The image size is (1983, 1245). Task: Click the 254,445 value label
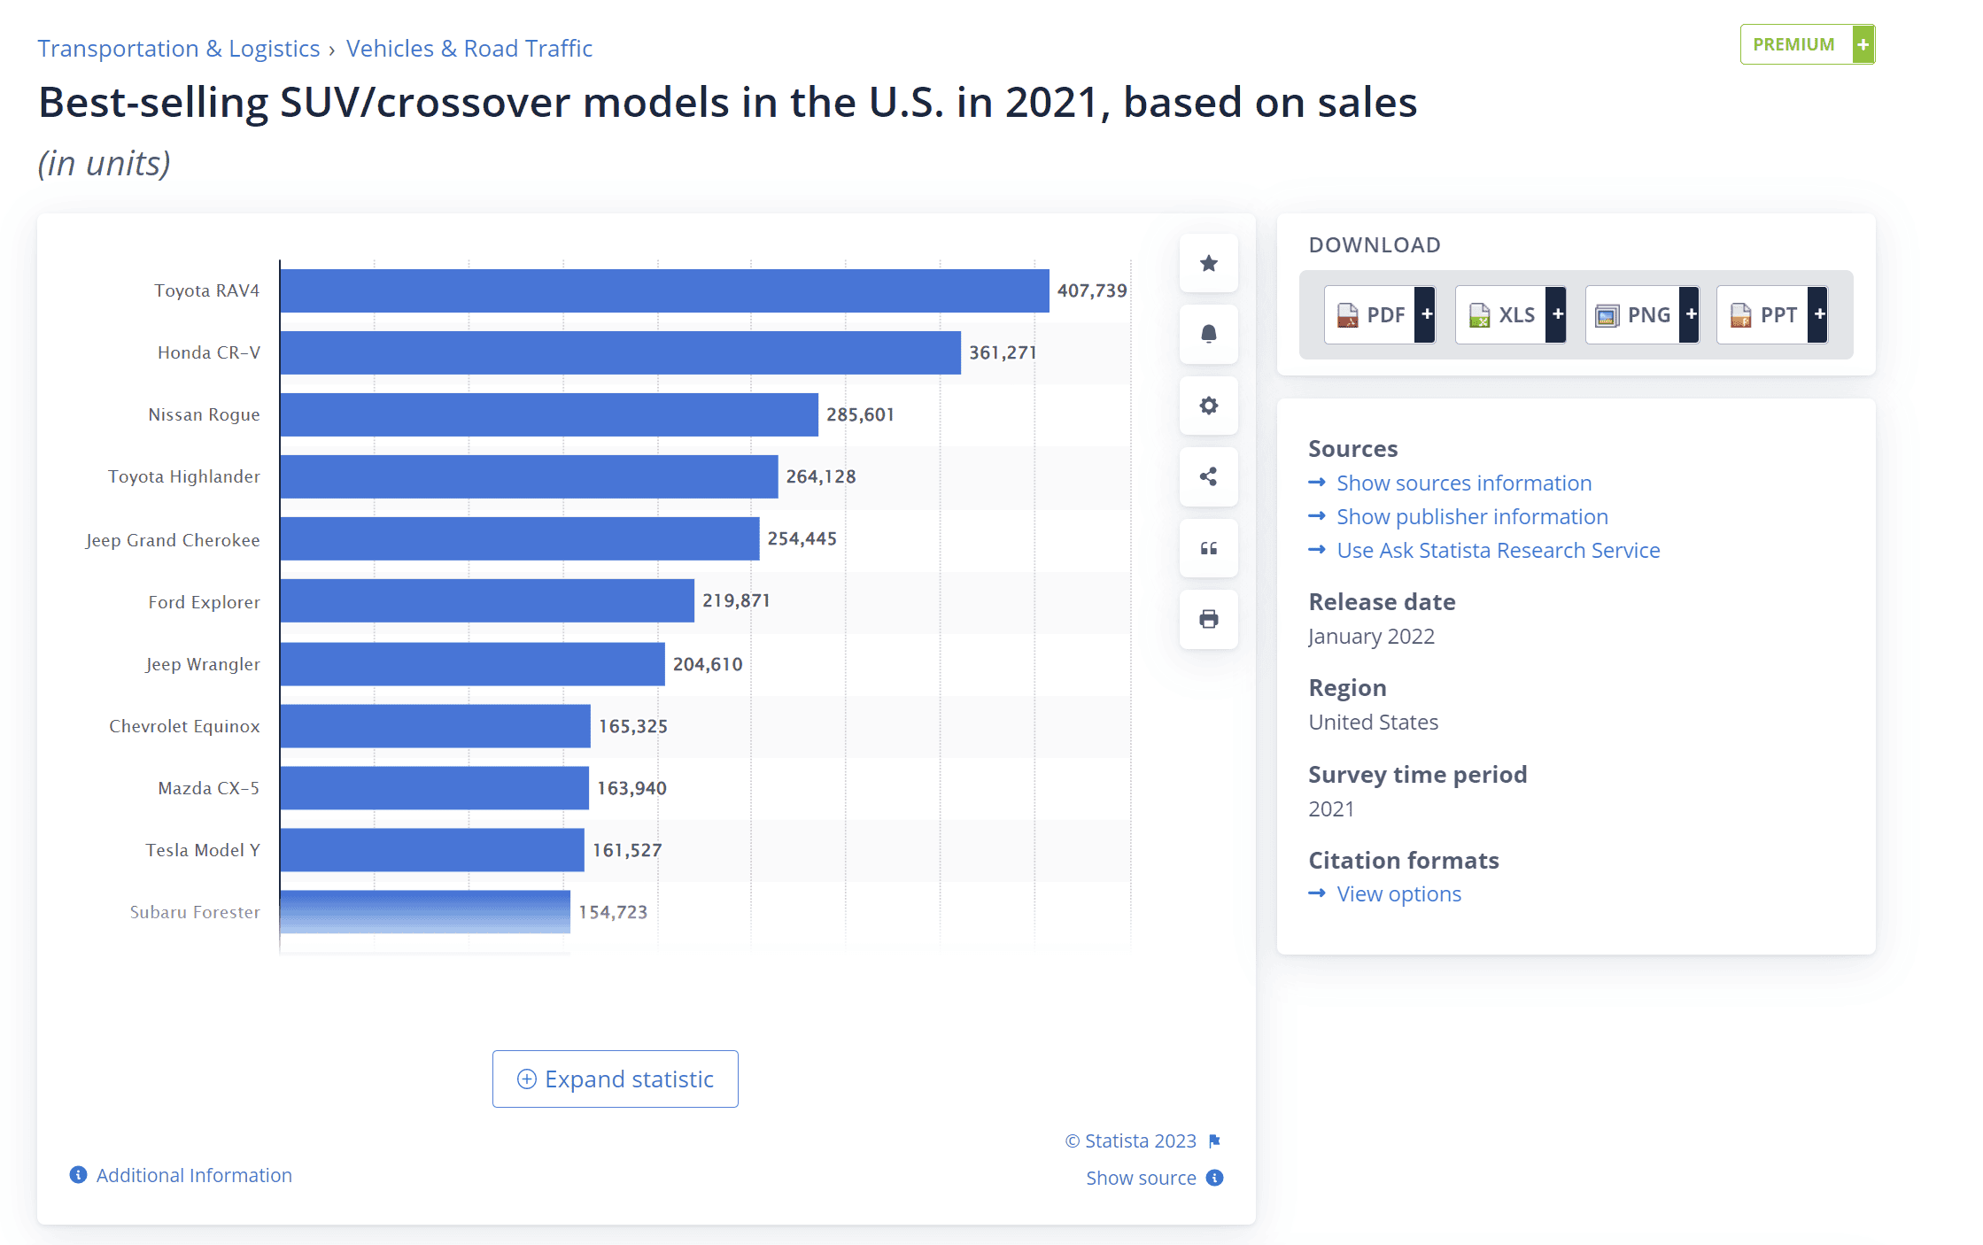tap(802, 538)
